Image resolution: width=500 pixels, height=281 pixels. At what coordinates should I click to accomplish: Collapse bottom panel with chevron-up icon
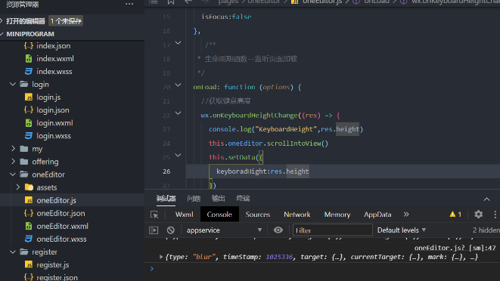coord(486,199)
